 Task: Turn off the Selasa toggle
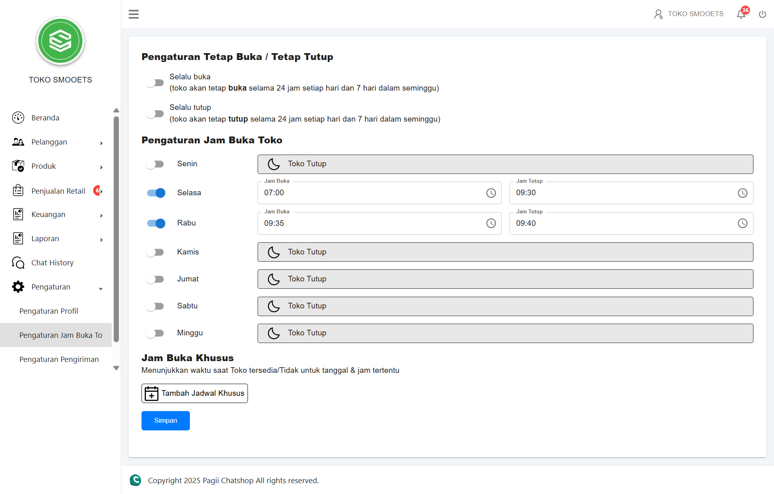pos(156,193)
